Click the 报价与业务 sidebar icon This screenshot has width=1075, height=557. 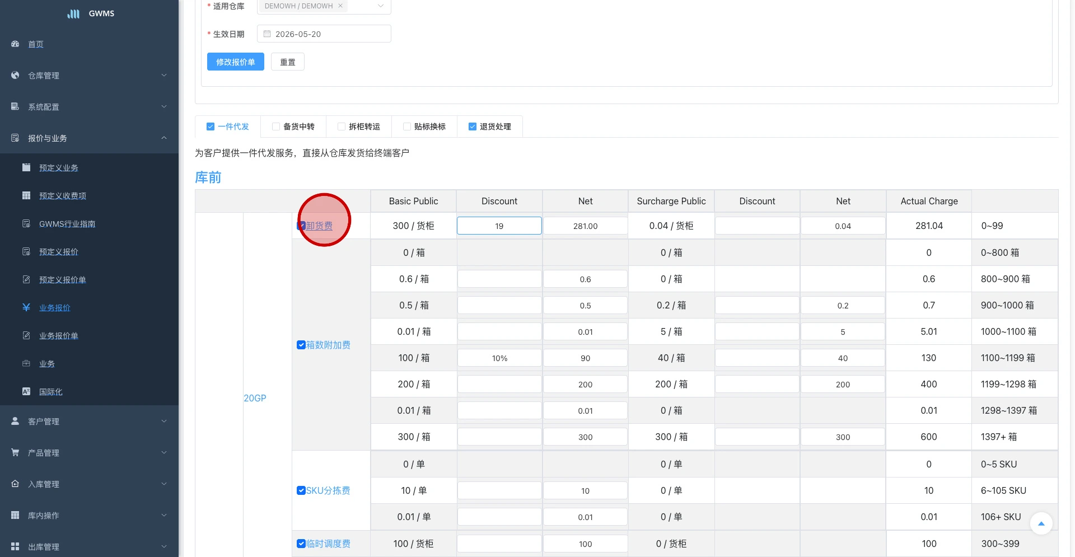click(x=15, y=138)
